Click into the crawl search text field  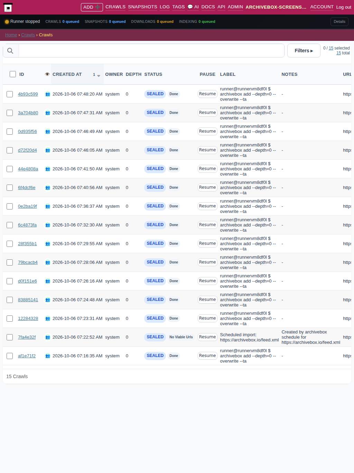click(151, 51)
